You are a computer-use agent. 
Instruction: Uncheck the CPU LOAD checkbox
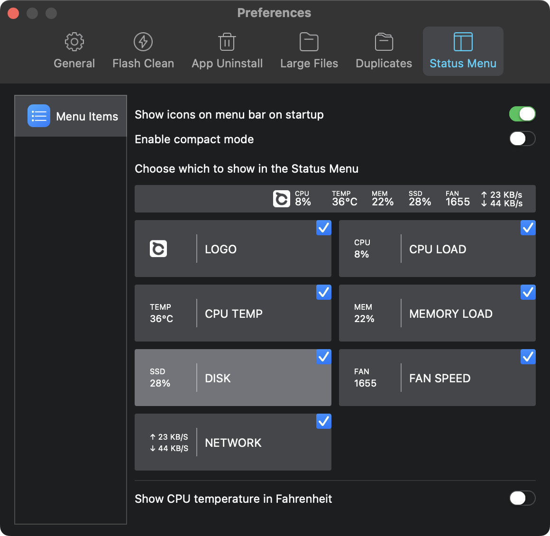(x=528, y=228)
